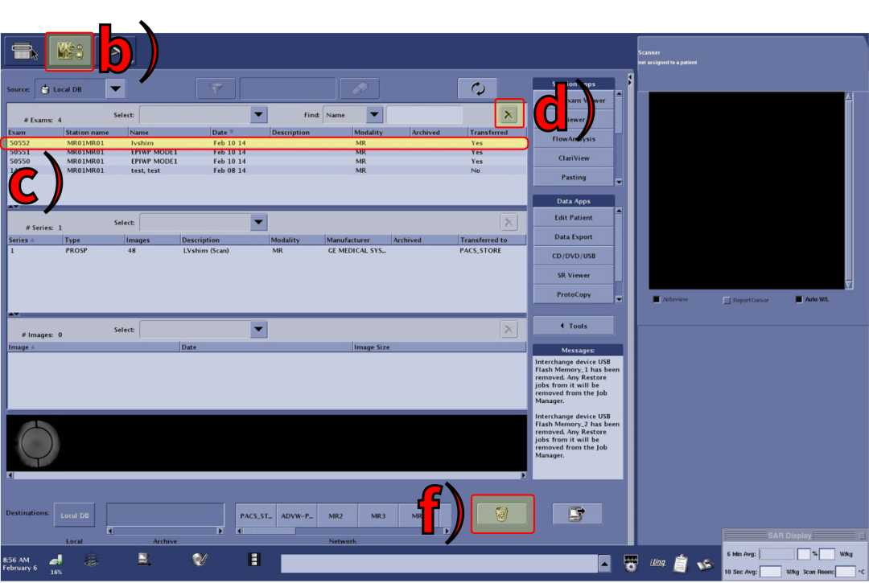Open the Edit Patient app
The width and height of the screenshot is (869, 583).
[574, 218]
